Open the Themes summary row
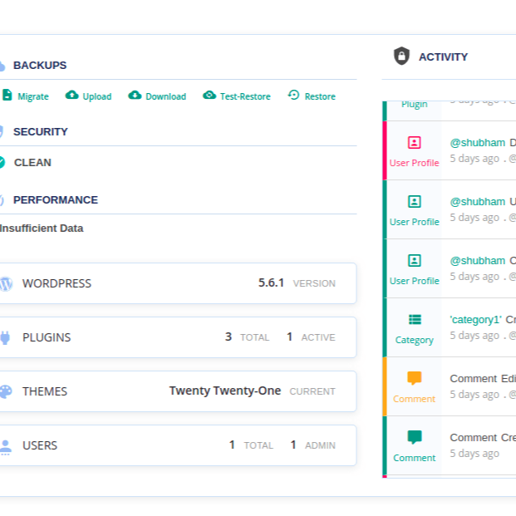The width and height of the screenshot is (516, 516). [x=177, y=391]
